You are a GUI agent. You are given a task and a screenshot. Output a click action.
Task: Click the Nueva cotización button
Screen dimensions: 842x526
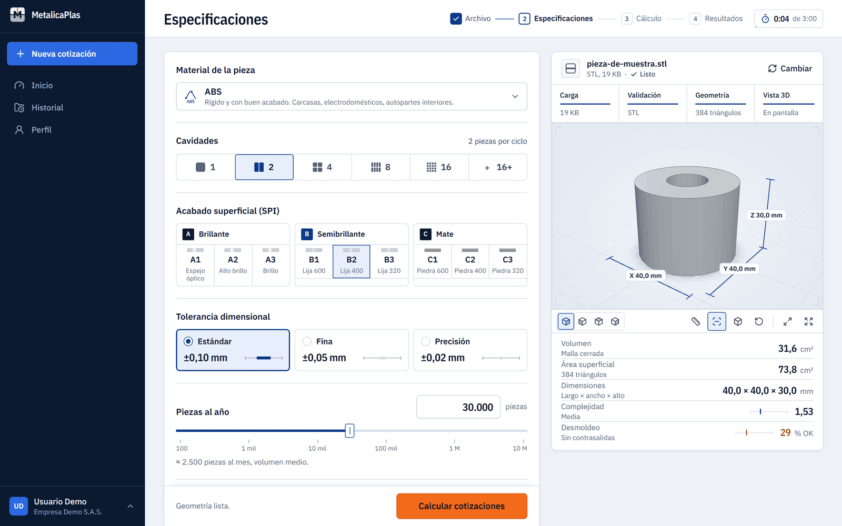click(x=72, y=54)
